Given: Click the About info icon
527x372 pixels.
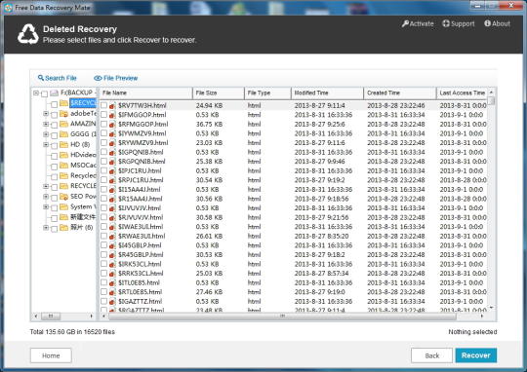Looking at the screenshot, I should [487, 23].
